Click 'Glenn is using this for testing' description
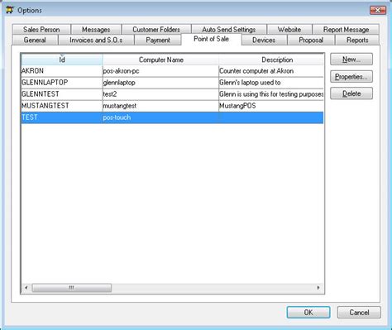The width and height of the screenshot is (392, 330). tap(271, 94)
